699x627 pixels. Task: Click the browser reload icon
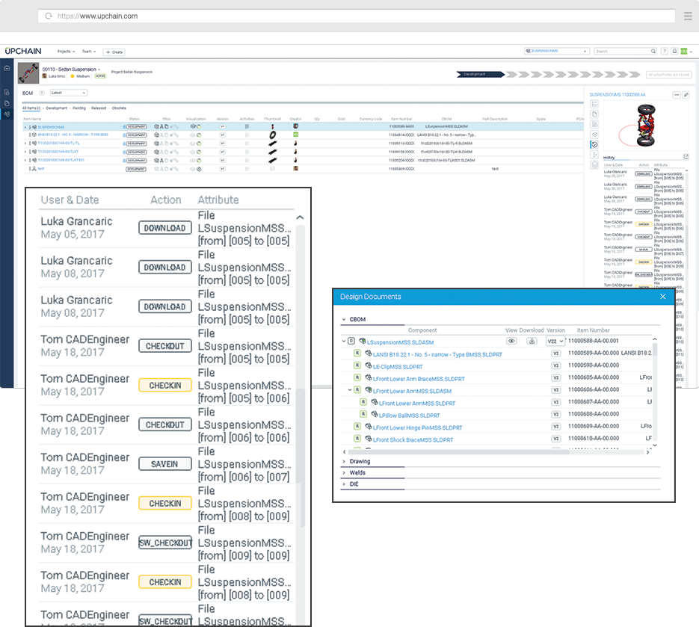tap(49, 16)
